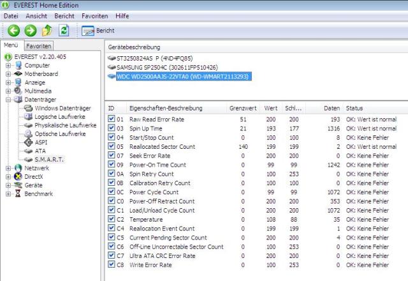Click the green Forward arrow toolbar button

(31, 31)
